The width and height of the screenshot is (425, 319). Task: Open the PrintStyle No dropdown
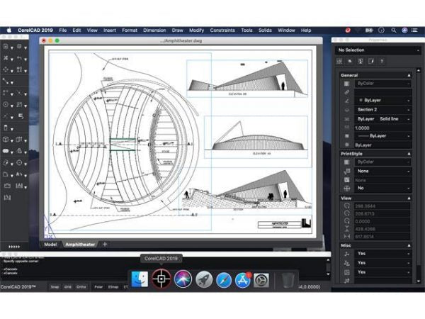(383, 188)
